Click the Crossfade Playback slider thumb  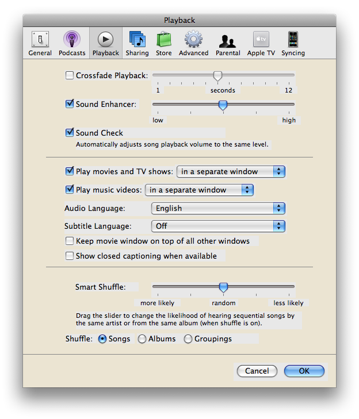click(217, 76)
